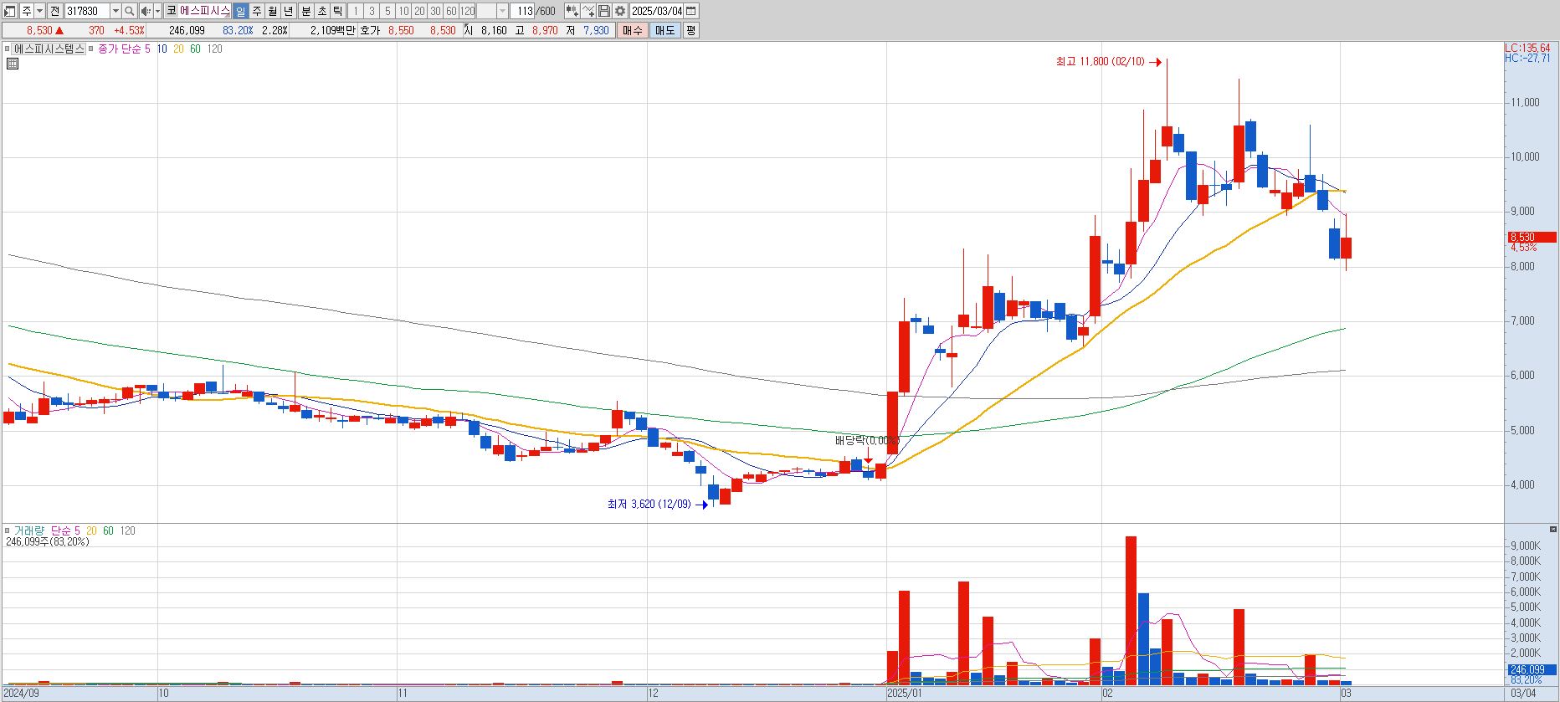The height and width of the screenshot is (702, 1560).
Task: Select the weekly (주) chart period
Action: click(x=257, y=11)
